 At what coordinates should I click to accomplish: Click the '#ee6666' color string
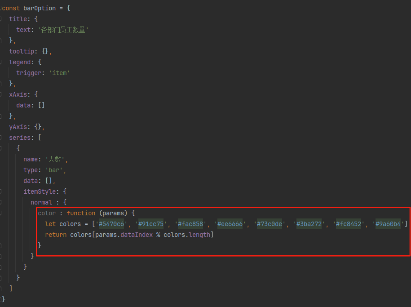click(230, 224)
